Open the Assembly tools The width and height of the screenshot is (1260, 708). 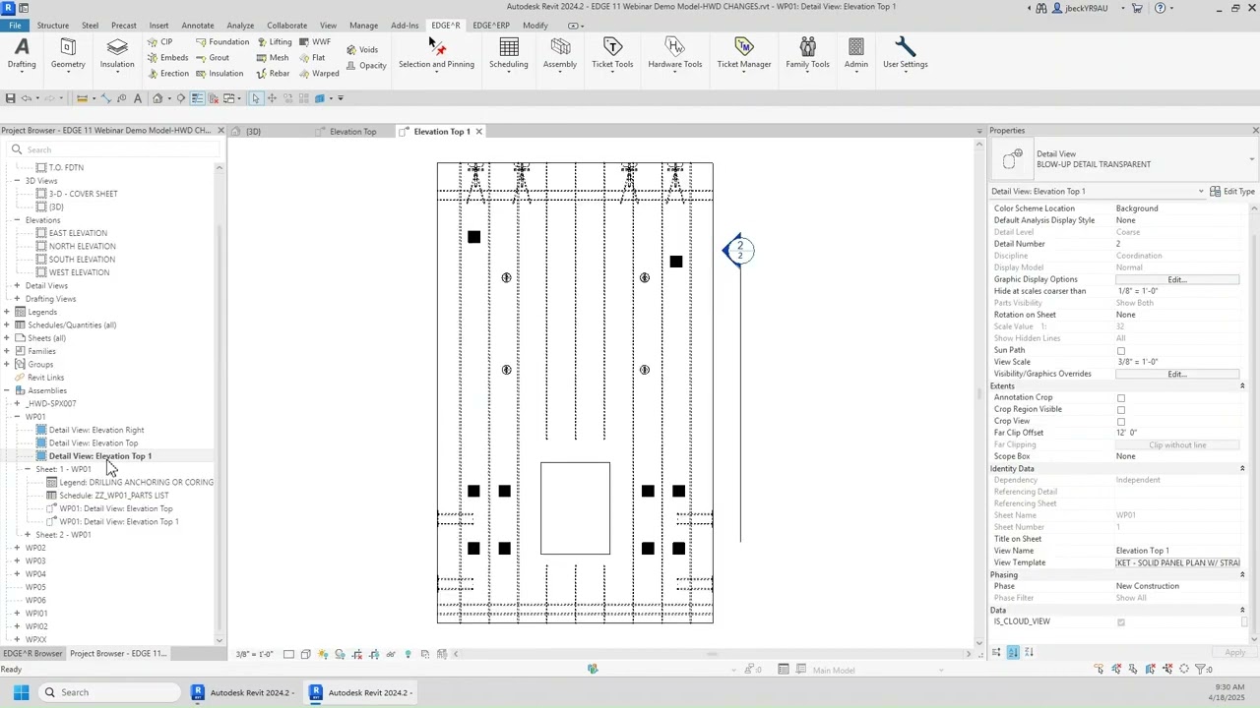560,55
